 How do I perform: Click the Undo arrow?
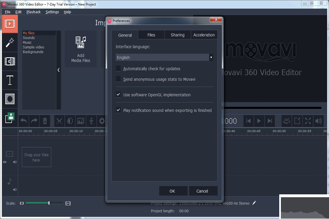point(23,121)
